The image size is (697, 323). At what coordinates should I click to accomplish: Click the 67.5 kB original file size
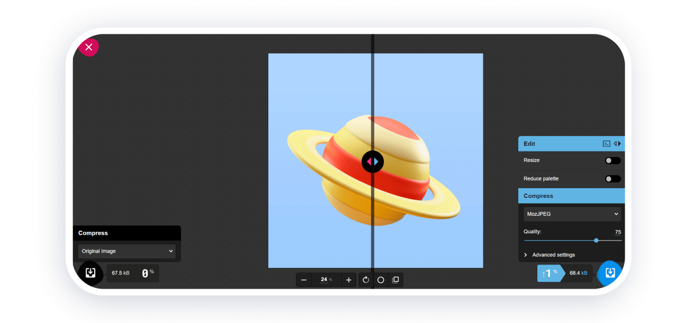pyautogui.click(x=121, y=273)
